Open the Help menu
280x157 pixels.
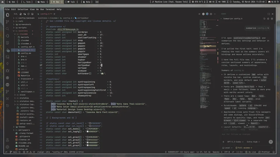tap(59, 9)
